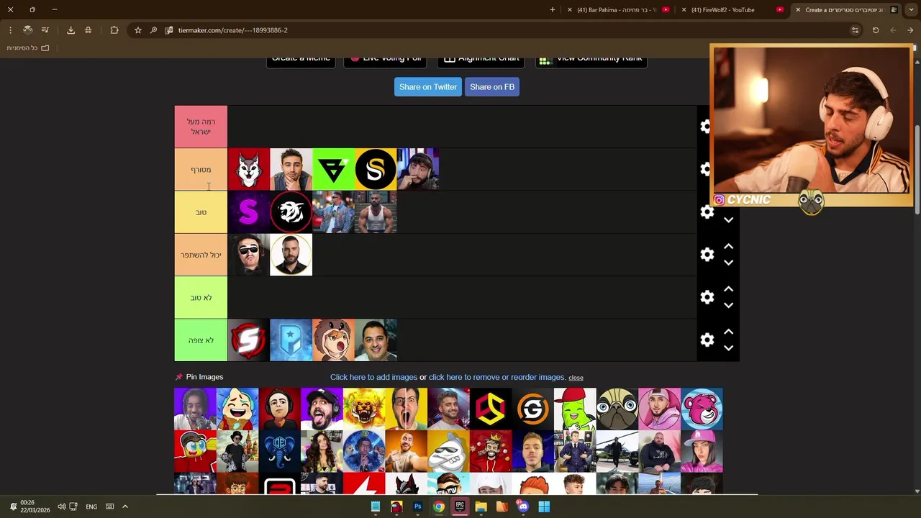Open settings gear for the לא צופה tier
This screenshot has width=921, height=518.
click(x=707, y=340)
